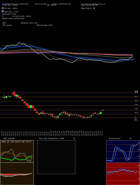The image size is (140, 185).
Task: Click the 'Stochastics & R' panel title
Action: (x=115, y=138)
